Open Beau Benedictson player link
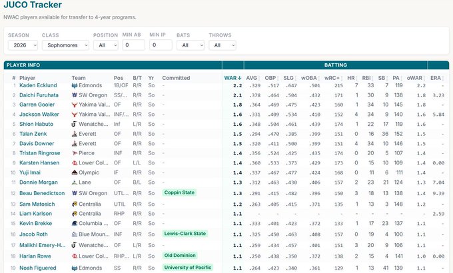This screenshot has height=273, width=453. 42,193
